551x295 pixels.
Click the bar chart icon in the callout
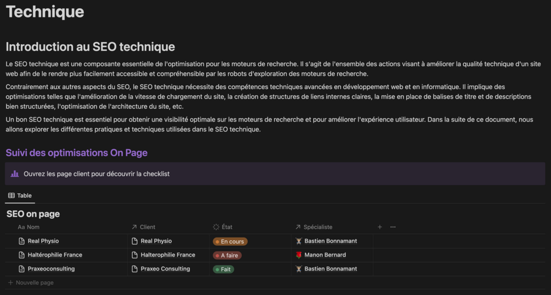click(15, 174)
